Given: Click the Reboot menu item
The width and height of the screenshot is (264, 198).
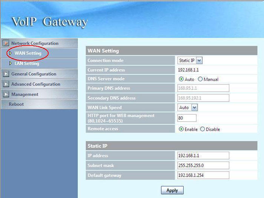Looking at the screenshot, I should 16,104.
